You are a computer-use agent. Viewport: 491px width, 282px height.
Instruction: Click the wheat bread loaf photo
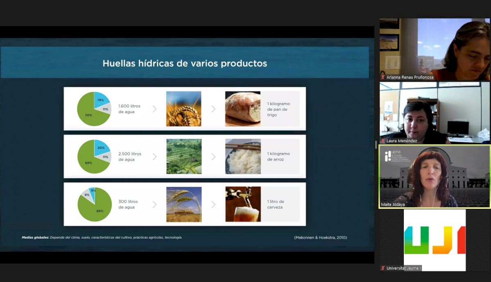pyautogui.click(x=243, y=109)
